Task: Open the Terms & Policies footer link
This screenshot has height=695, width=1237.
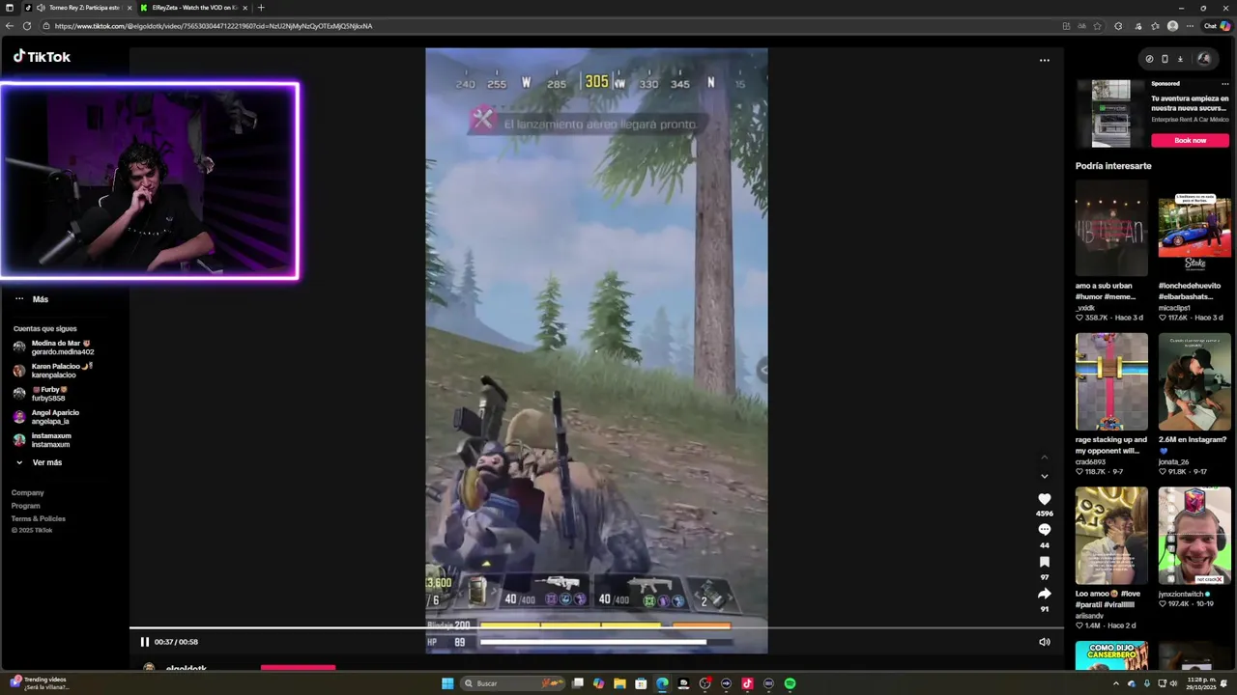Action: click(x=39, y=518)
